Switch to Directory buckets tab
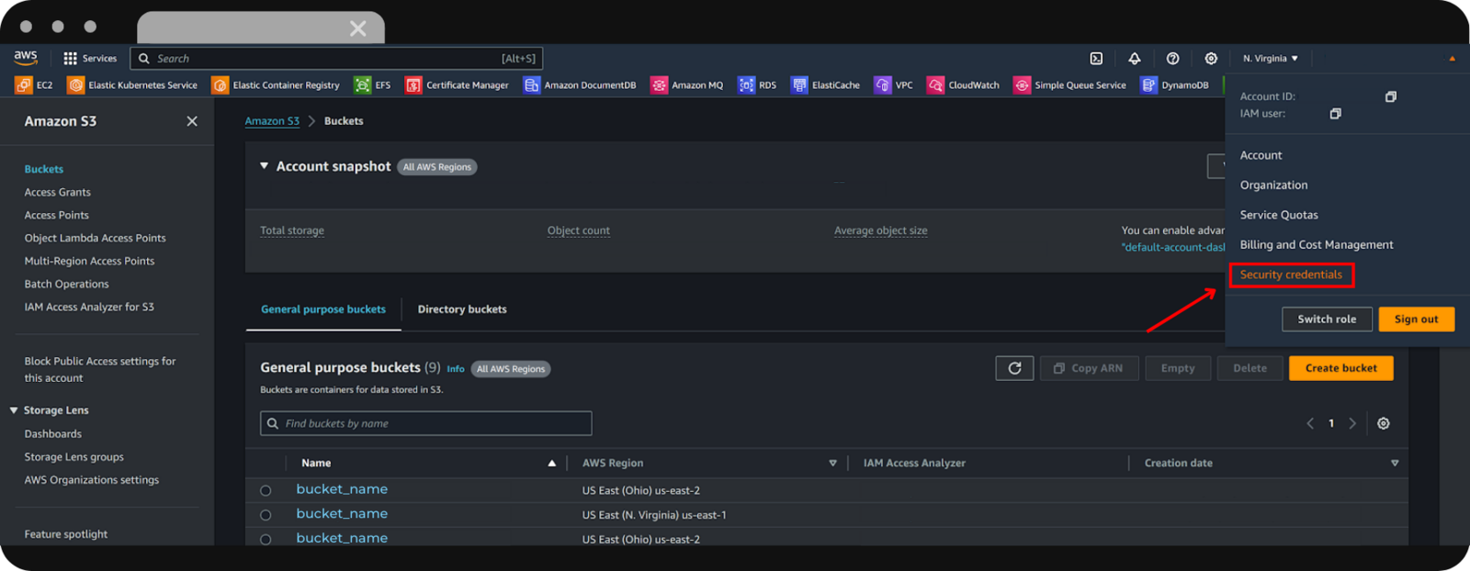 coord(462,309)
